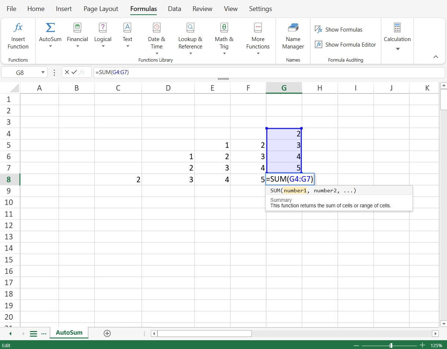The image size is (447, 349).
Task: Open the Name Box cell dropdown
Action: (x=43, y=73)
